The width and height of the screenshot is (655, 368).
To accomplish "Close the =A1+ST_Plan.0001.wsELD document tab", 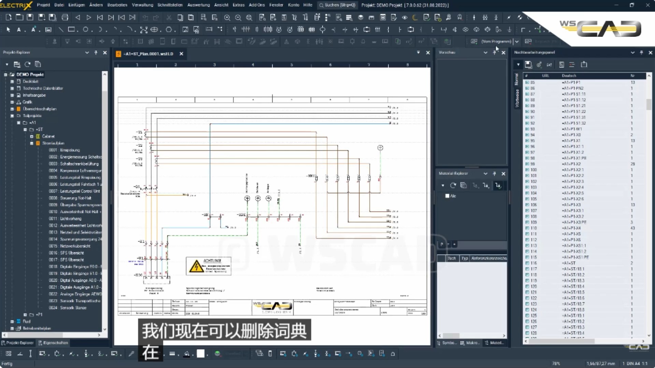I will click(x=181, y=54).
